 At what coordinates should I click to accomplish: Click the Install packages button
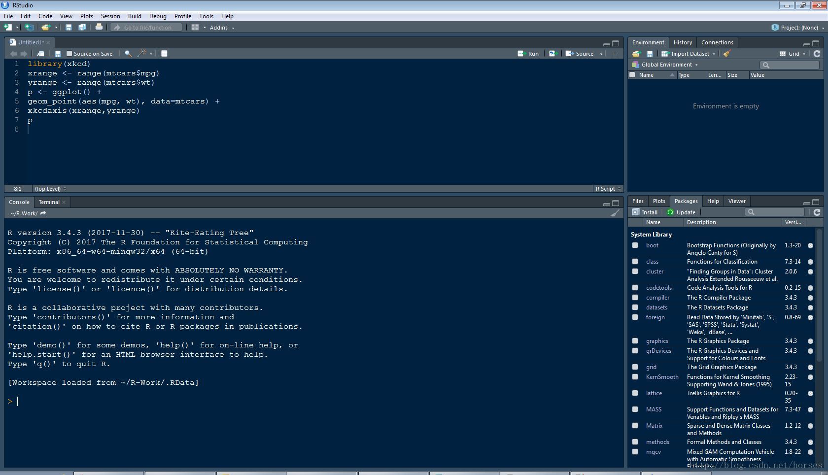(x=645, y=212)
